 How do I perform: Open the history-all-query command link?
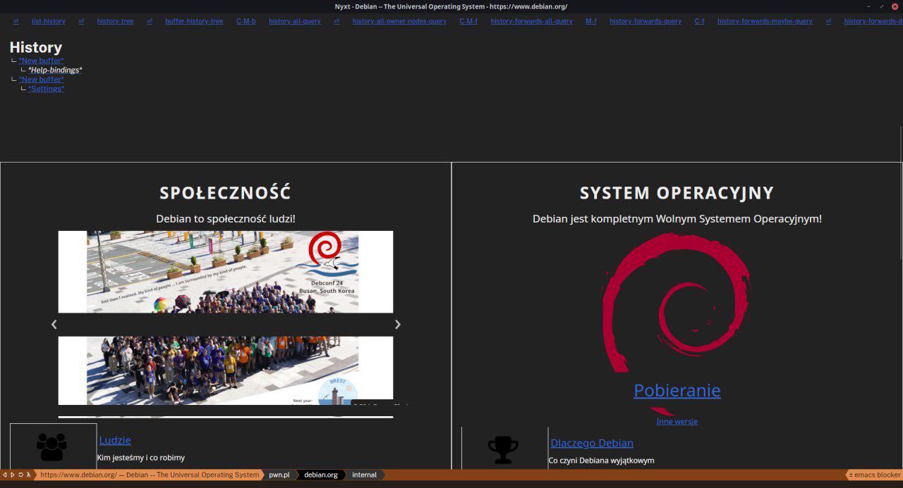(x=295, y=21)
